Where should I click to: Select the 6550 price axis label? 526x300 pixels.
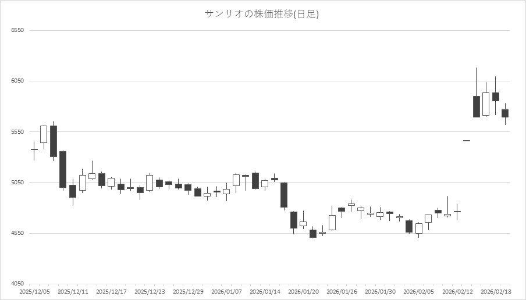pos(17,30)
